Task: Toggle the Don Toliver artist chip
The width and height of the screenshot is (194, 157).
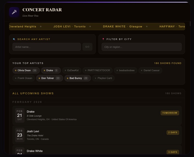Action: point(50,78)
